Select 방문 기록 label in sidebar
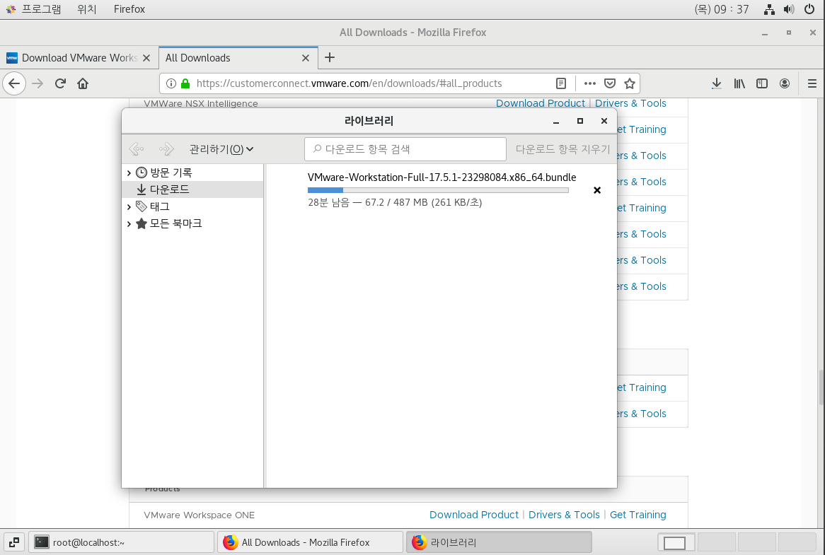This screenshot has width=825, height=555. click(171, 173)
